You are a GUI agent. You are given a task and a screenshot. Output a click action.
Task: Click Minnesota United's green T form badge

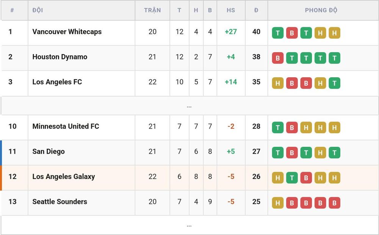click(278, 128)
